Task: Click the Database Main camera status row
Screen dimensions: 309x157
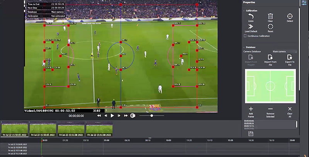Action: (x=46, y=12)
